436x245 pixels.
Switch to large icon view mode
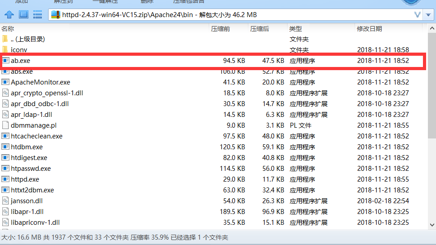tap(23, 14)
